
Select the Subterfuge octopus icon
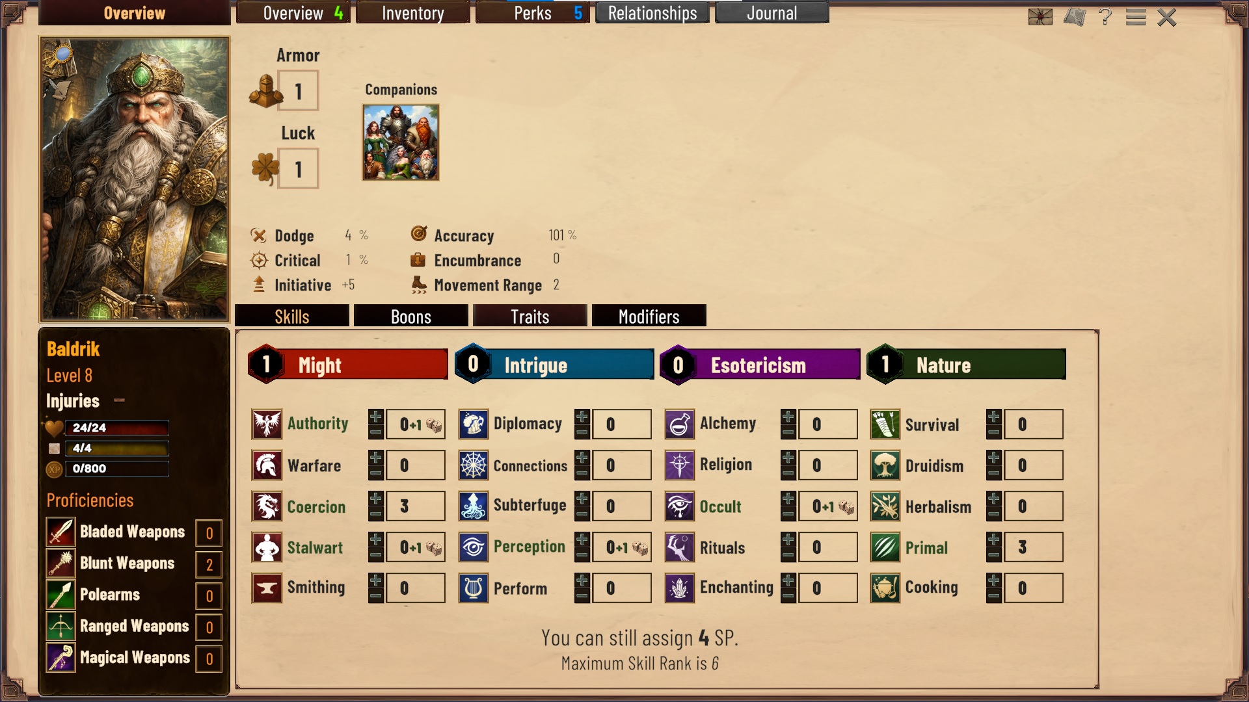coord(473,506)
